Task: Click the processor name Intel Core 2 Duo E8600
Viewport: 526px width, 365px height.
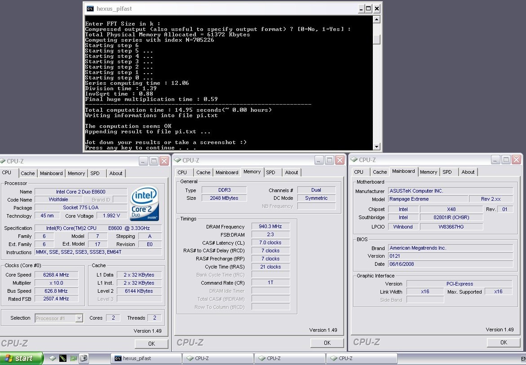Action: point(81,192)
